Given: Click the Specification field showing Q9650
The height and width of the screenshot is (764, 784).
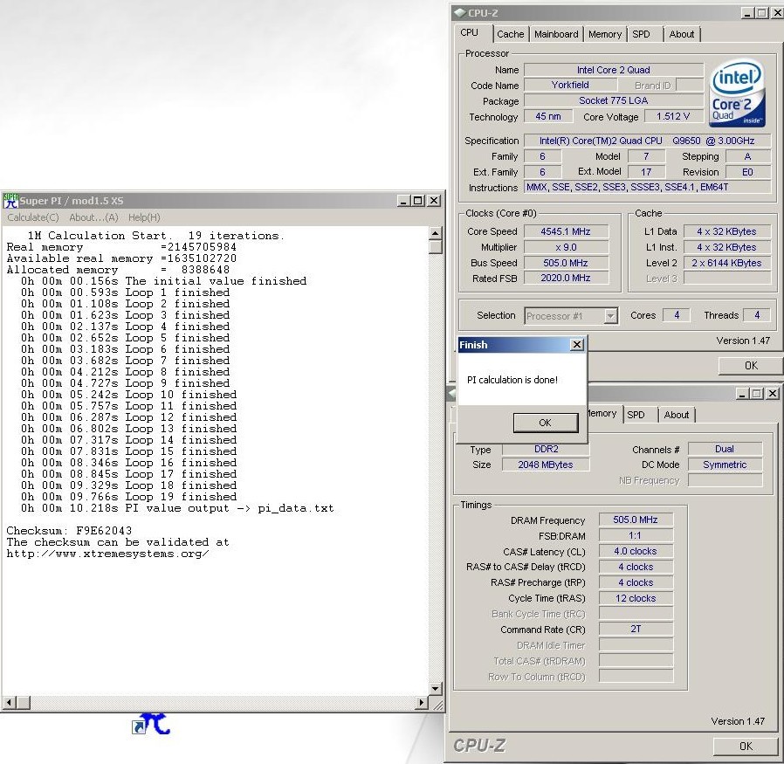Looking at the screenshot, I should click(647, 141).
